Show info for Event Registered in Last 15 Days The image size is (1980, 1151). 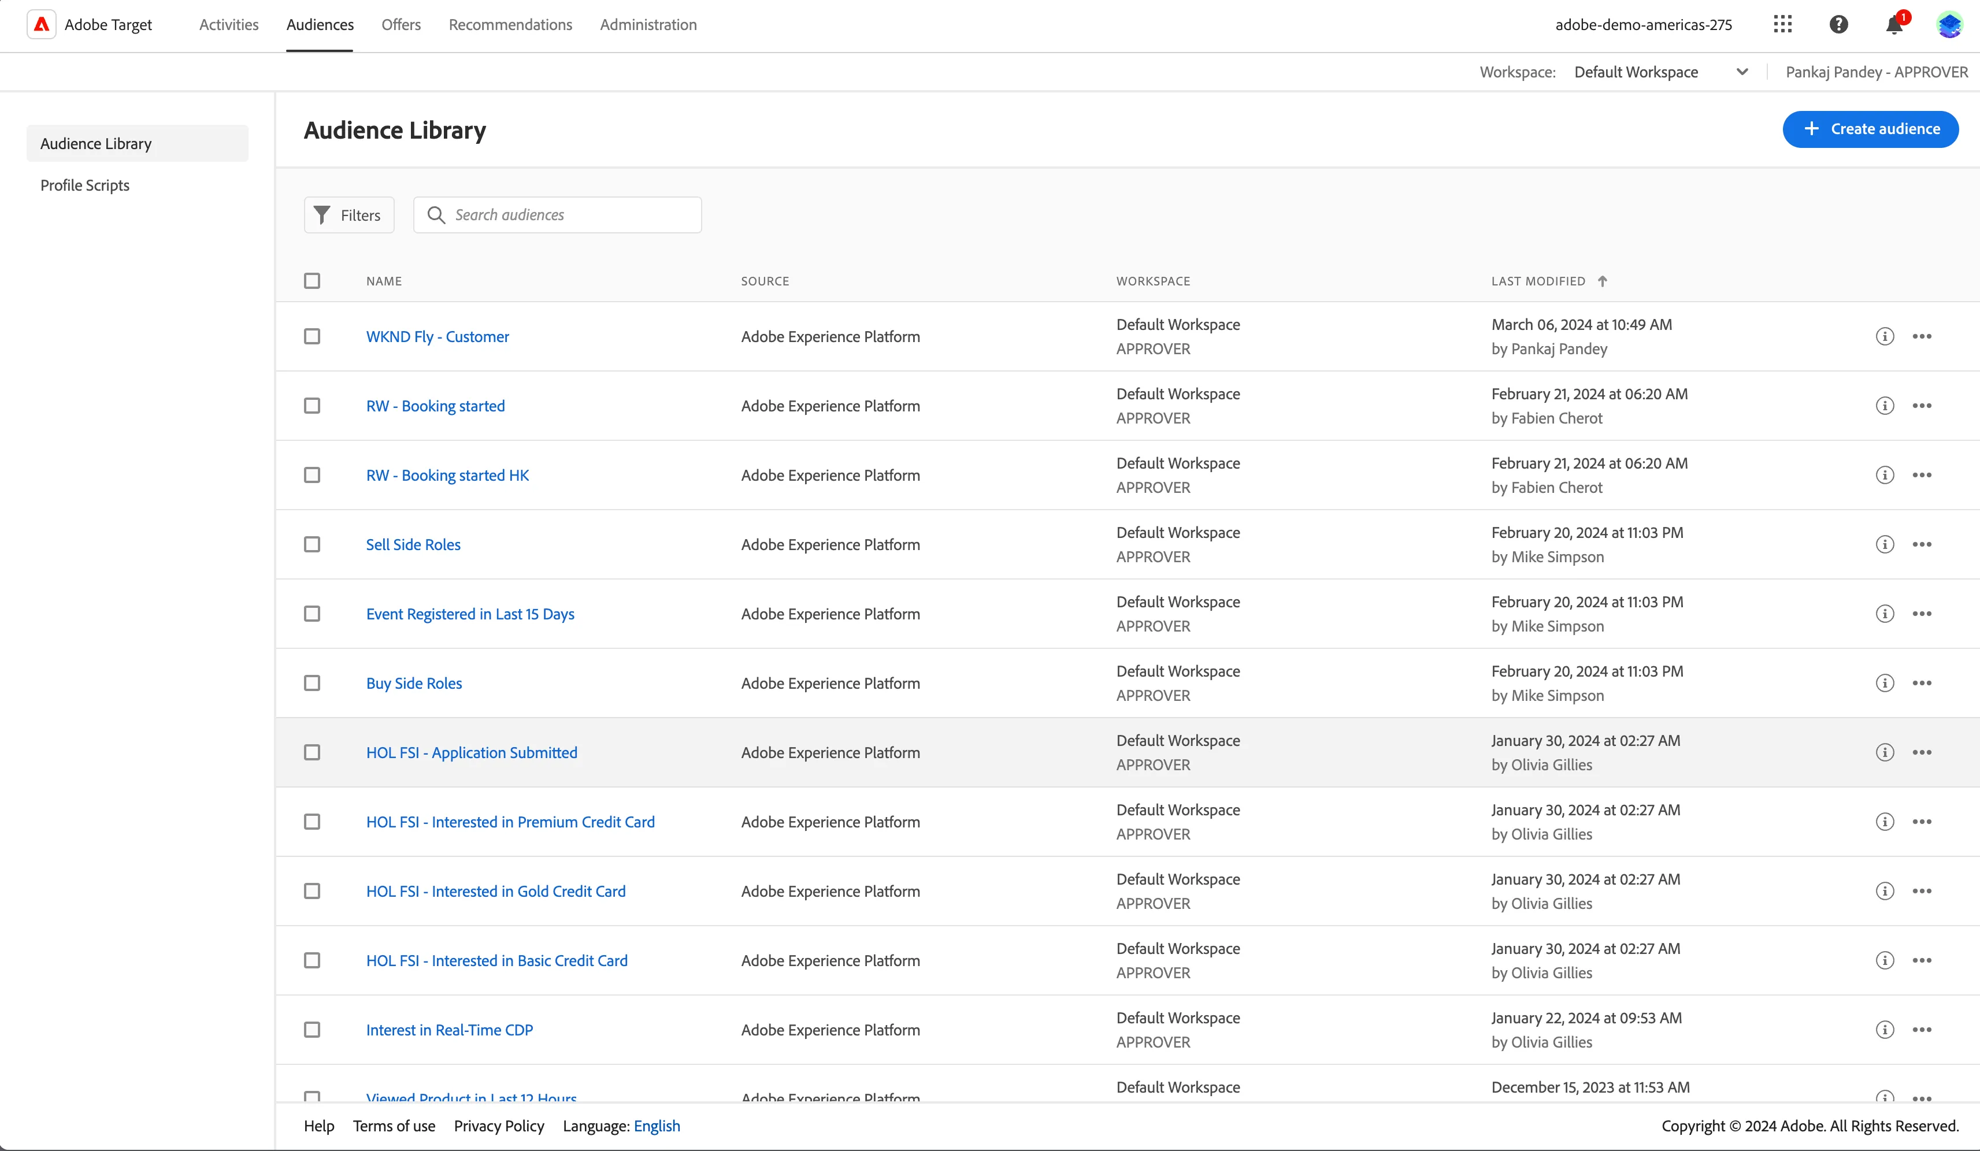click(x=1885, y=614)
